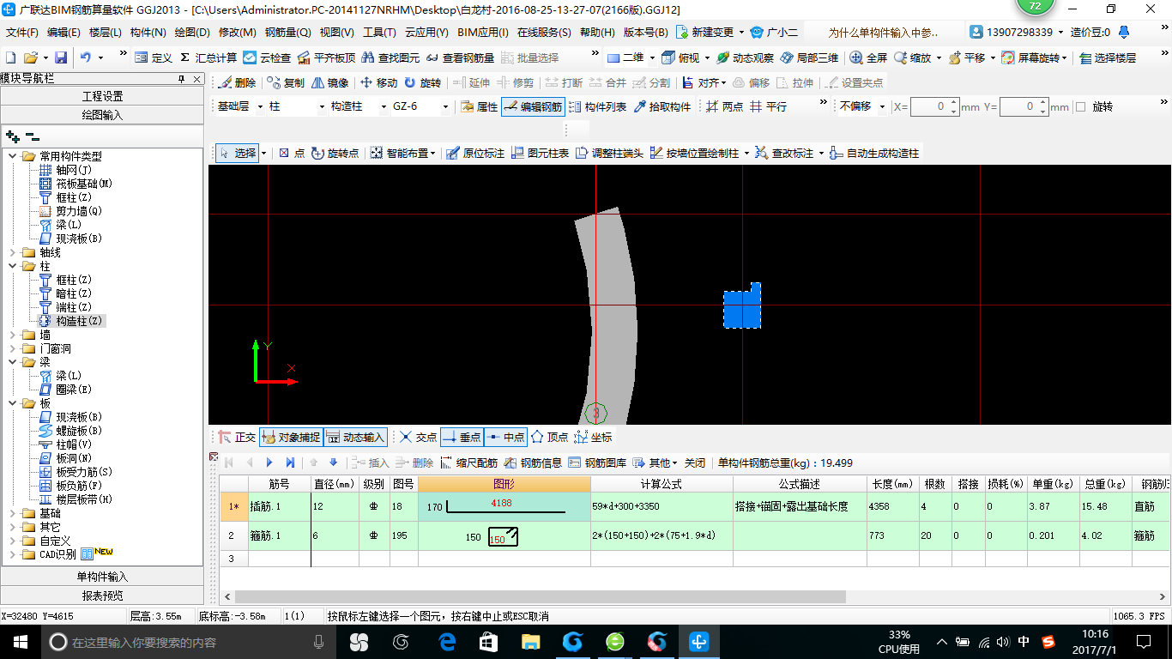Select the 镜像 mirror tool
The image size is (1172, 659).
[329, 83]
